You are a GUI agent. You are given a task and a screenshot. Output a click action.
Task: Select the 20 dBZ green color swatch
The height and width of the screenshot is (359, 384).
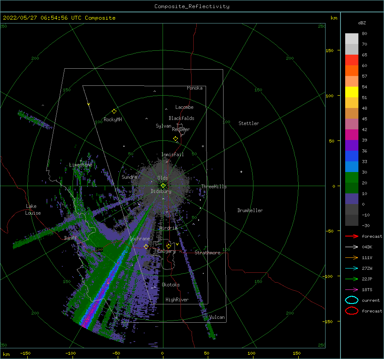point(352,177)
